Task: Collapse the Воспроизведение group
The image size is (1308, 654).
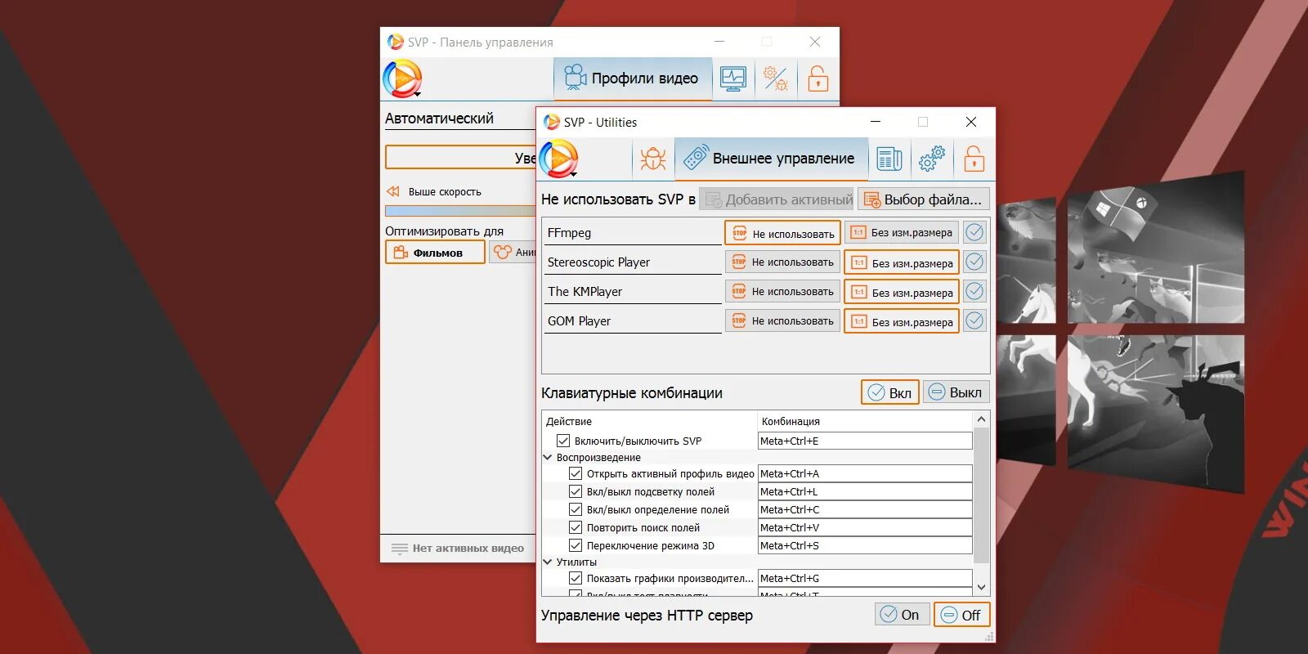Action: (549, 457)
